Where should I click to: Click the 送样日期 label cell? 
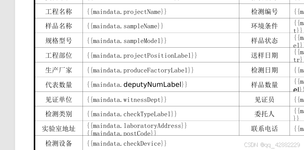(264, 55)
